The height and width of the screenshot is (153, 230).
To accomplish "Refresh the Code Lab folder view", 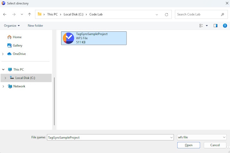I will pyautogui.click(x=166, y=14).
